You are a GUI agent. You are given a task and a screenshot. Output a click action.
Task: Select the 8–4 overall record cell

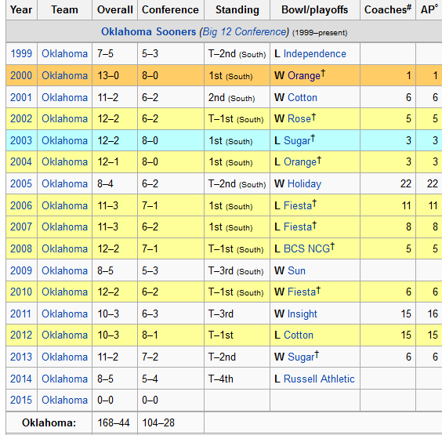[114, 184]
